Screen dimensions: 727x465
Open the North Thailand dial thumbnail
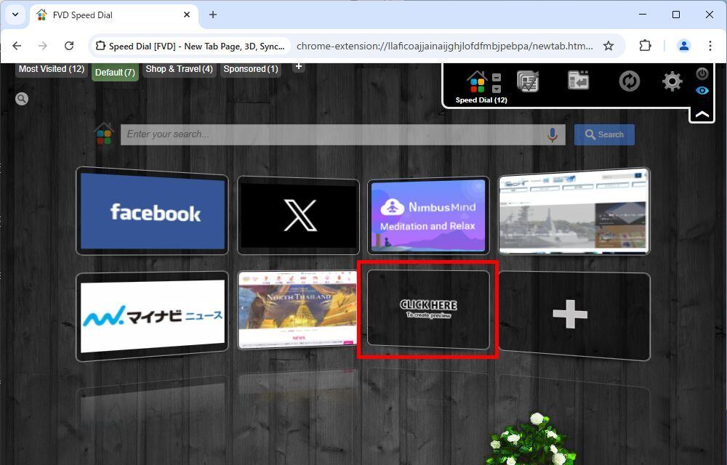tap(297, 310)
